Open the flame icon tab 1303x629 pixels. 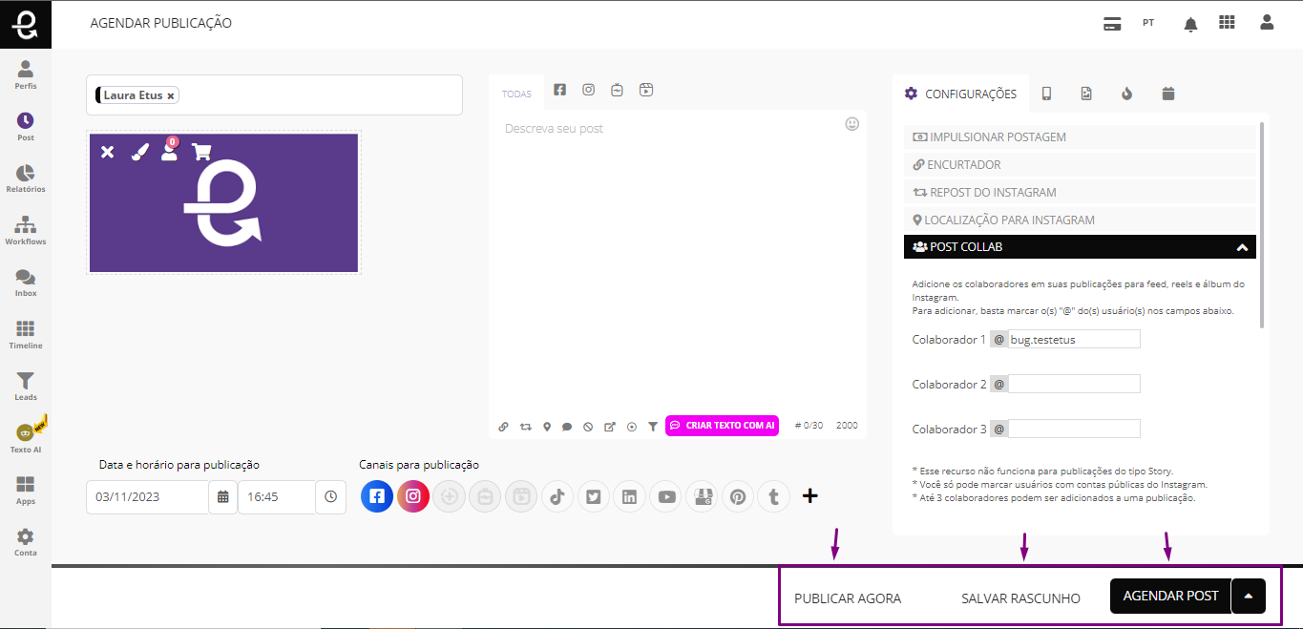coord(1127,94)
